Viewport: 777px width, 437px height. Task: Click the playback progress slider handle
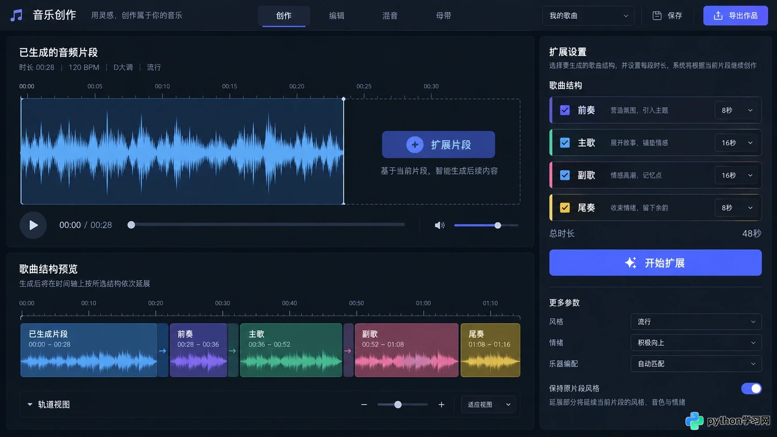(x=131, y=225)
